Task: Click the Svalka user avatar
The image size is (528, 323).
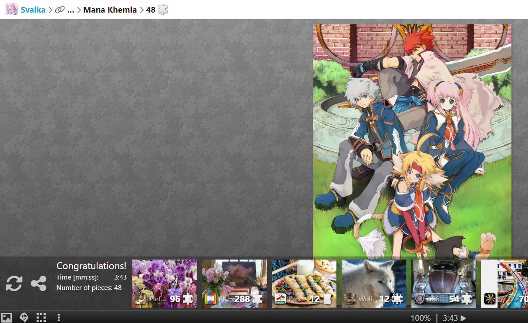Action: click(12, 10)
